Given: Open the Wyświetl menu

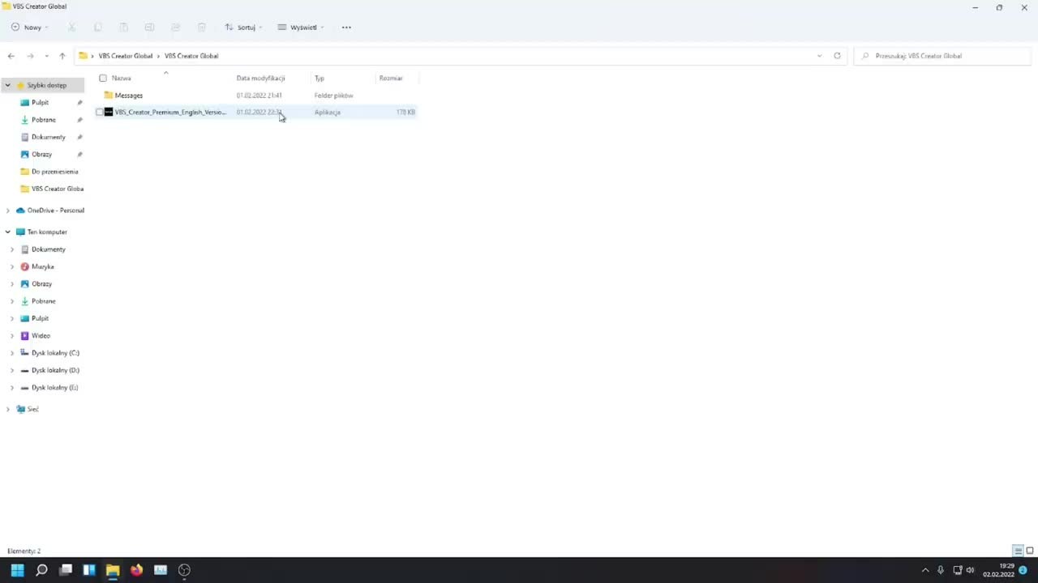Looking at the screenshot, I should (x=301, y=27).
